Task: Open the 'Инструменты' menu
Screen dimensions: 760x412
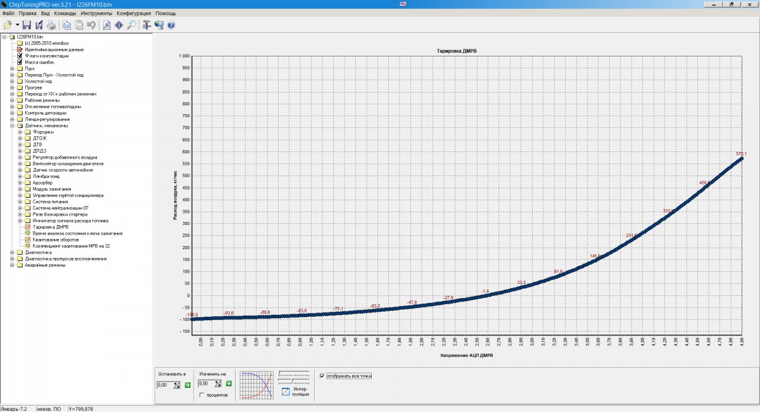Action: click(96, 13)
